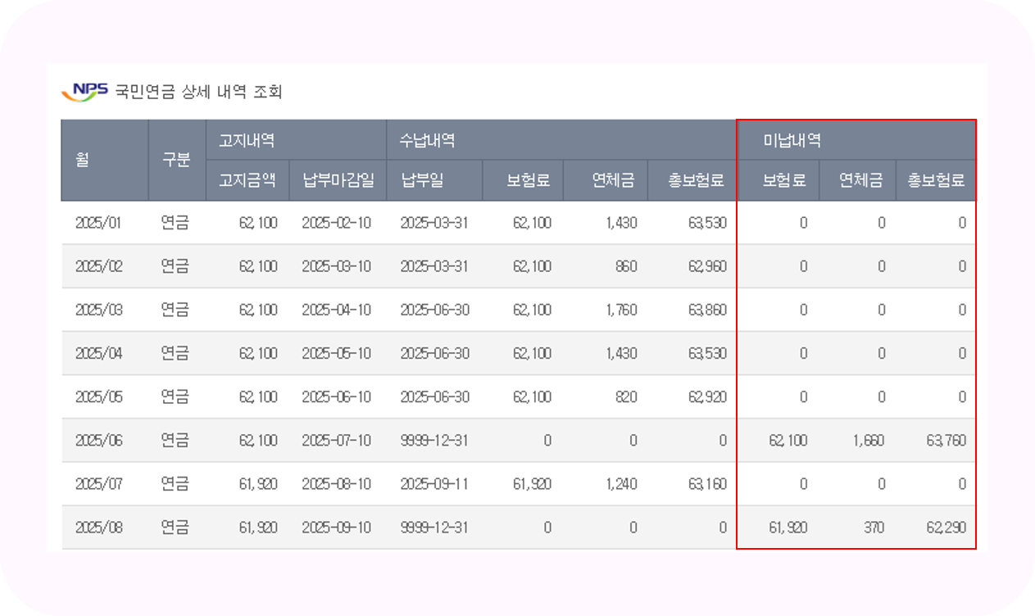
Task: Click total premium '62,920'
Action: [x=708, y=396]
